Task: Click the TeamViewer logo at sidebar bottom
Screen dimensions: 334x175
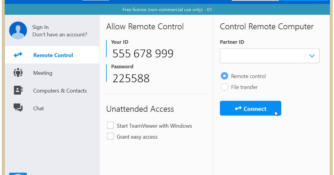Action: pyautogui.click(x=18, y=174)
